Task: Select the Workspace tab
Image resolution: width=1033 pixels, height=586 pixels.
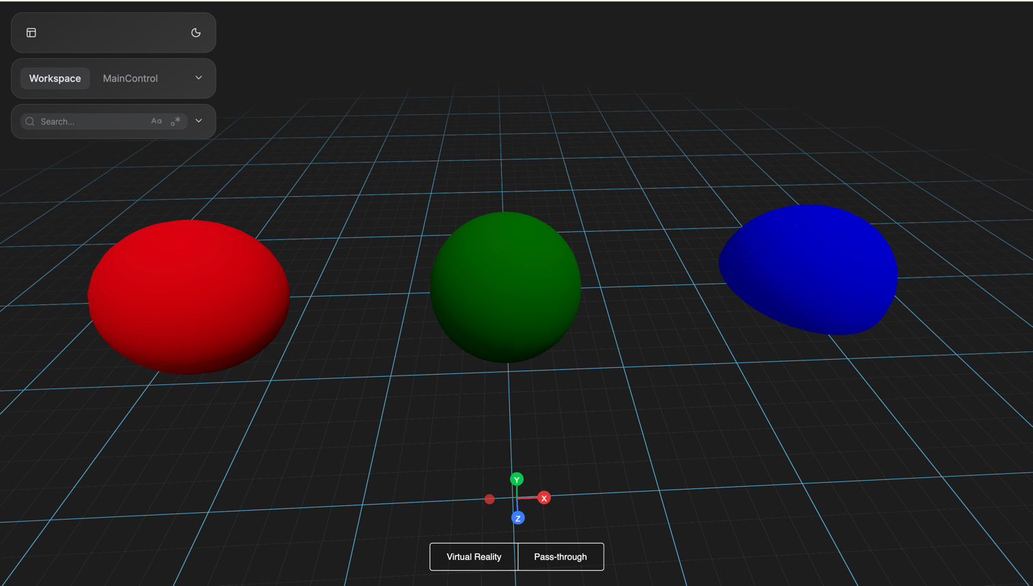Action: point(55,79)
